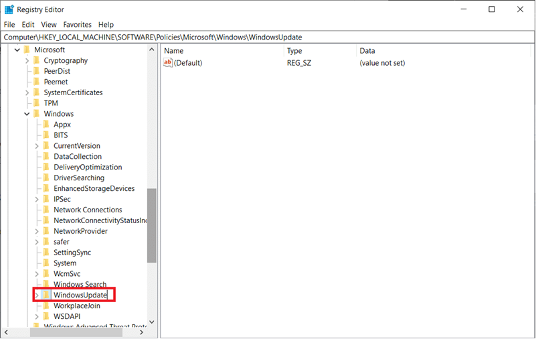Image resolution: width=536 pixels, height=339 pixels.
Task: Click the TPM folder icon
Action: [37, 103]
